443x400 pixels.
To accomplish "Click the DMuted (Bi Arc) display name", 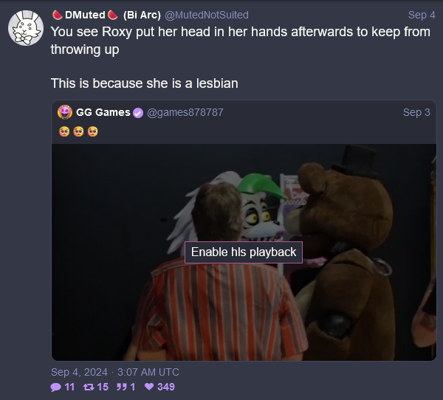I will (x=106, y=15).
